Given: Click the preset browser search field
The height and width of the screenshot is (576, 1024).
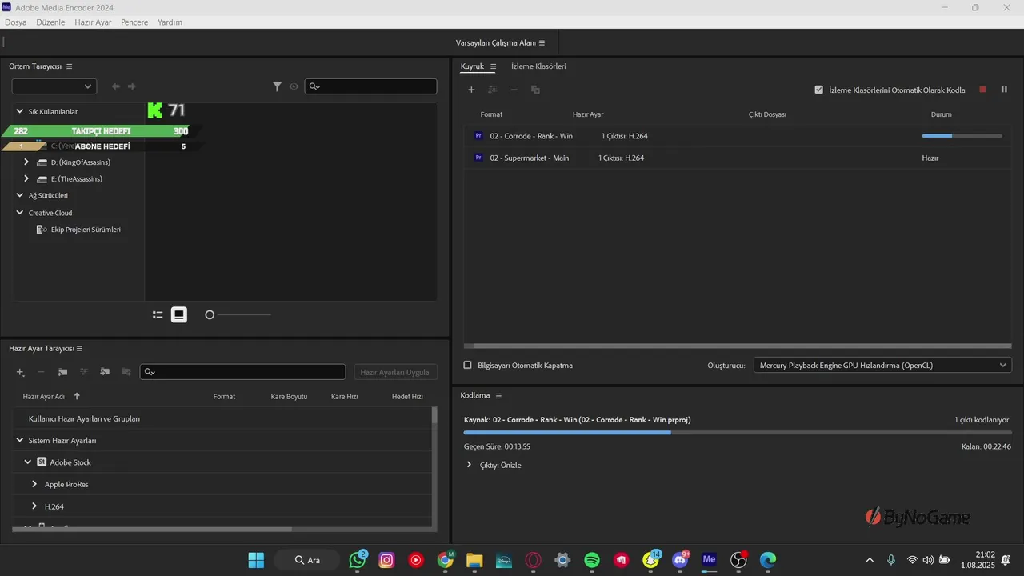Looking at the screenshot, I should 242,372.
